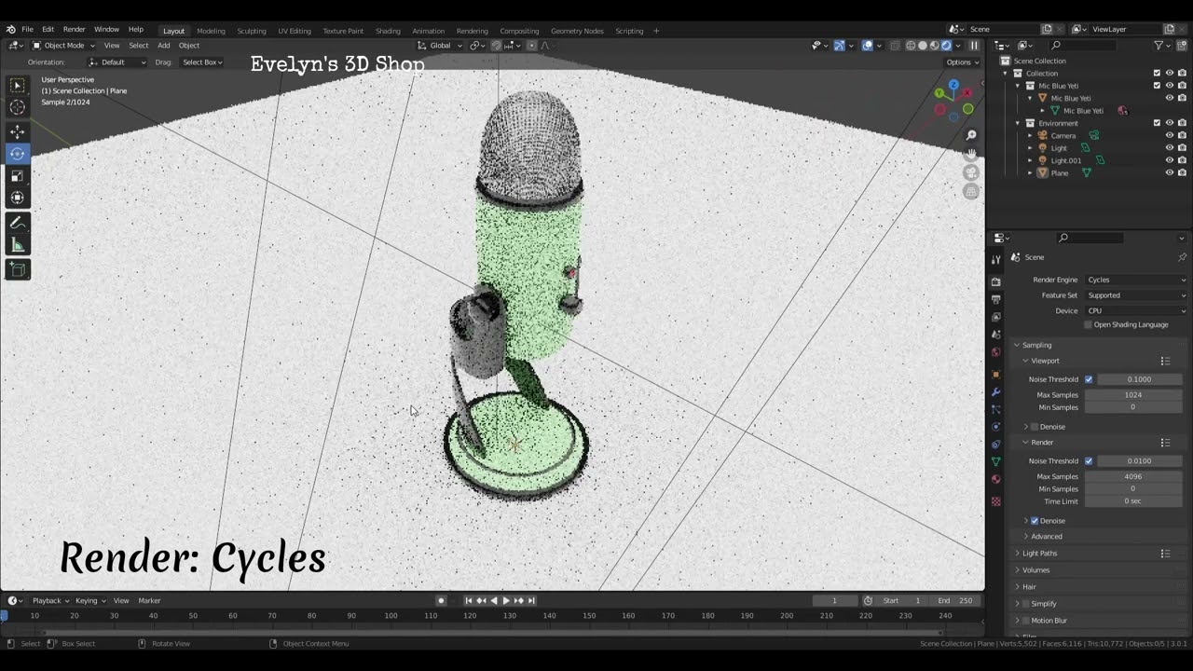Click the Time Limit 0 sec field
Viewport: 1193px width, 671px height.
1132,501
